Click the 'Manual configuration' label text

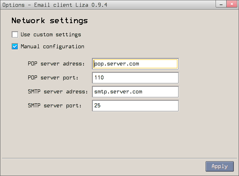tap(52, 47)
